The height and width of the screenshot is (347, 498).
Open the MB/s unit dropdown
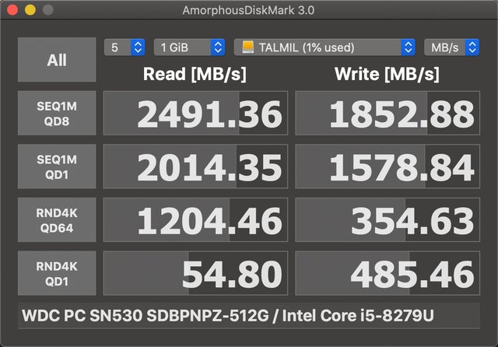tap(451, 47)
